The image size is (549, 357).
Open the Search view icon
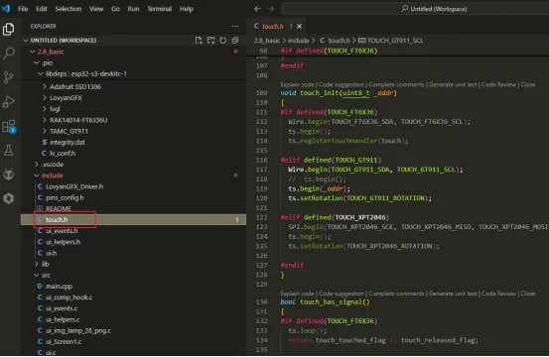click(x=8, y=54)
